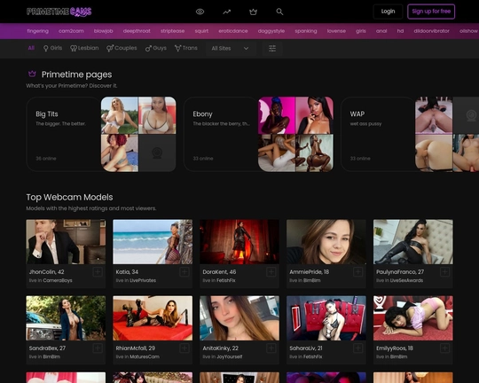
Task: Open the CameraBoys site link
Action: (58, 280)
